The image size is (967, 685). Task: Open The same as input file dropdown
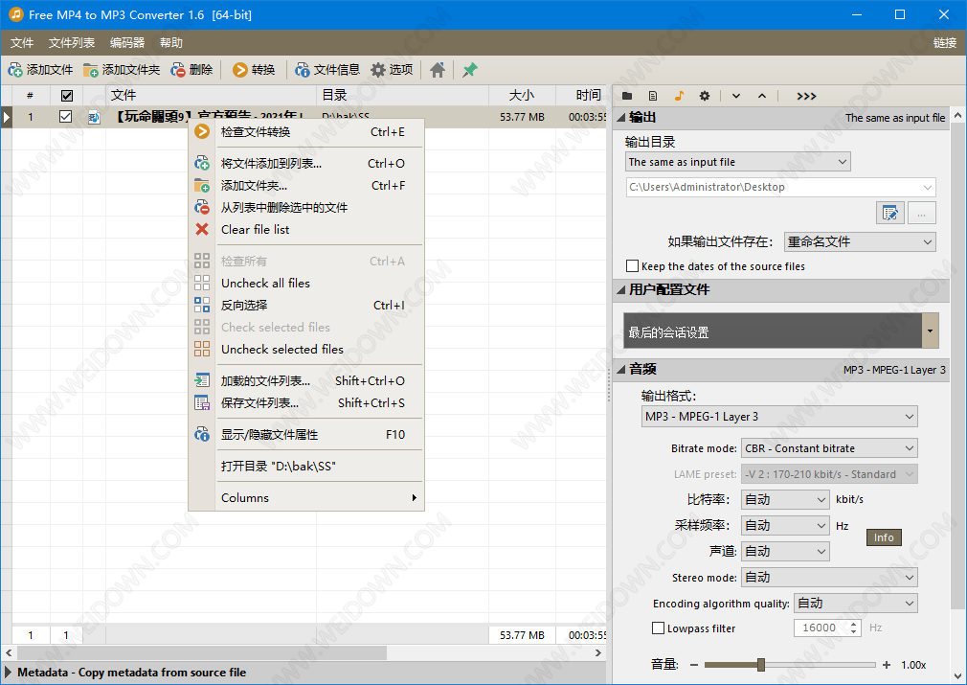click(737, 162)
